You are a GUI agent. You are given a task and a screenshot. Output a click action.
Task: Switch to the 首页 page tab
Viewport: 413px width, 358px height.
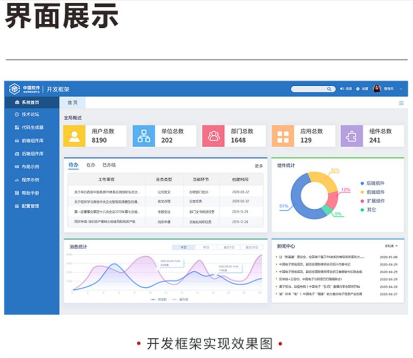coord(72,103)
